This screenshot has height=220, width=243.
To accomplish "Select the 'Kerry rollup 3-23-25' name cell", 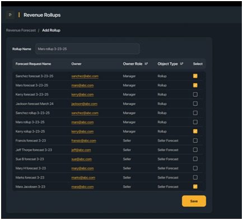I will (x=30, y=132).
